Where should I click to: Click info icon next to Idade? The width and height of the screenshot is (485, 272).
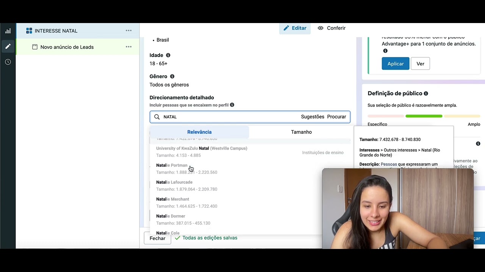[168, 55]
